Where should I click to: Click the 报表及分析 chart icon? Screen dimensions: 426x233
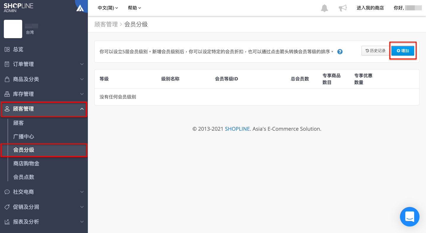(7, 222)
